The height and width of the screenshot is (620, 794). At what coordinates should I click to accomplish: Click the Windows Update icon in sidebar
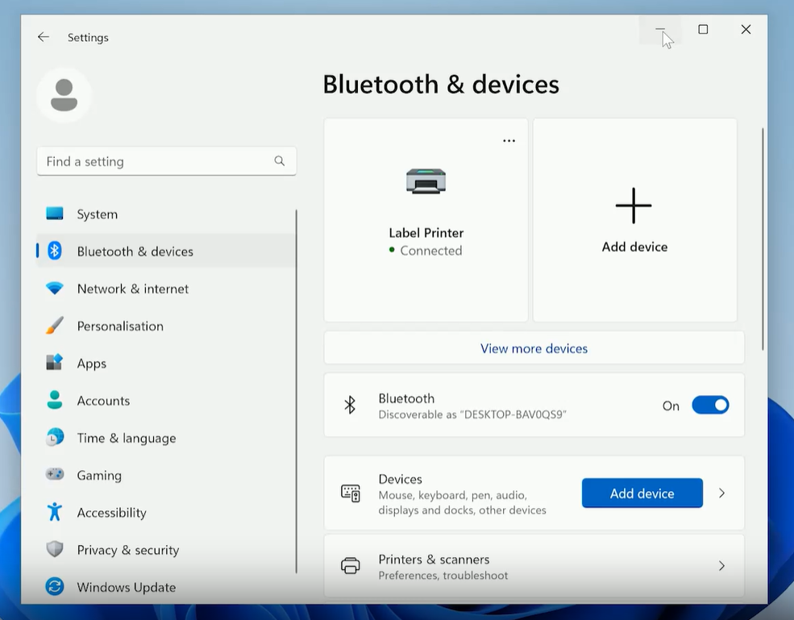[x=55, y=587]
